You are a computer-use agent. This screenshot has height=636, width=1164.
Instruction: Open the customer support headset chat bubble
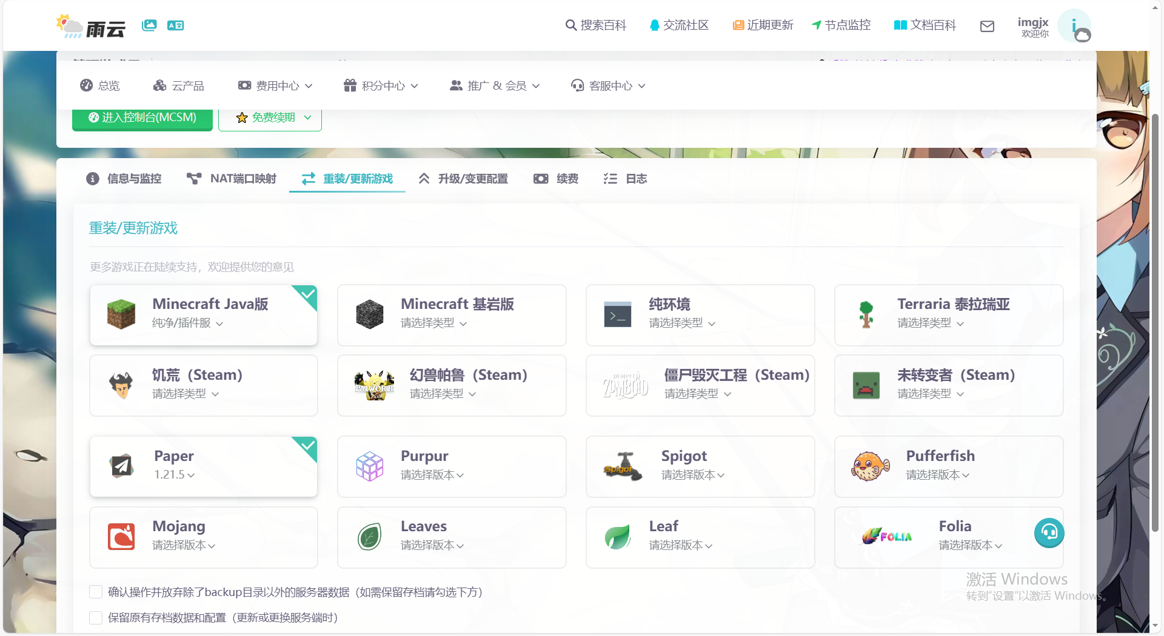(1049, 533)
